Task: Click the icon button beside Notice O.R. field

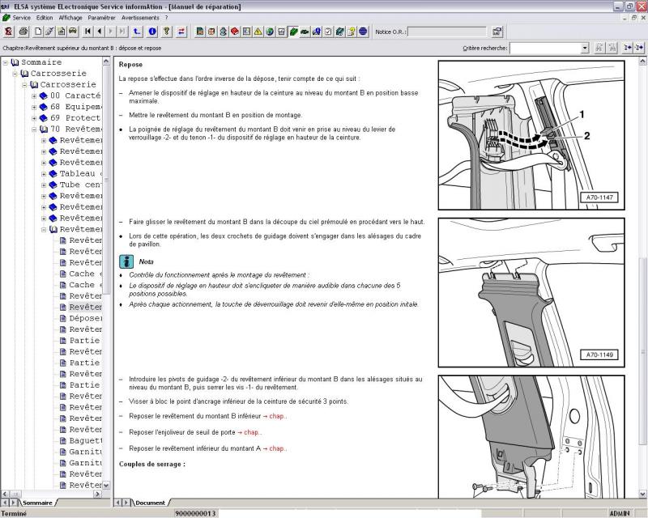Action: [497, 32]
